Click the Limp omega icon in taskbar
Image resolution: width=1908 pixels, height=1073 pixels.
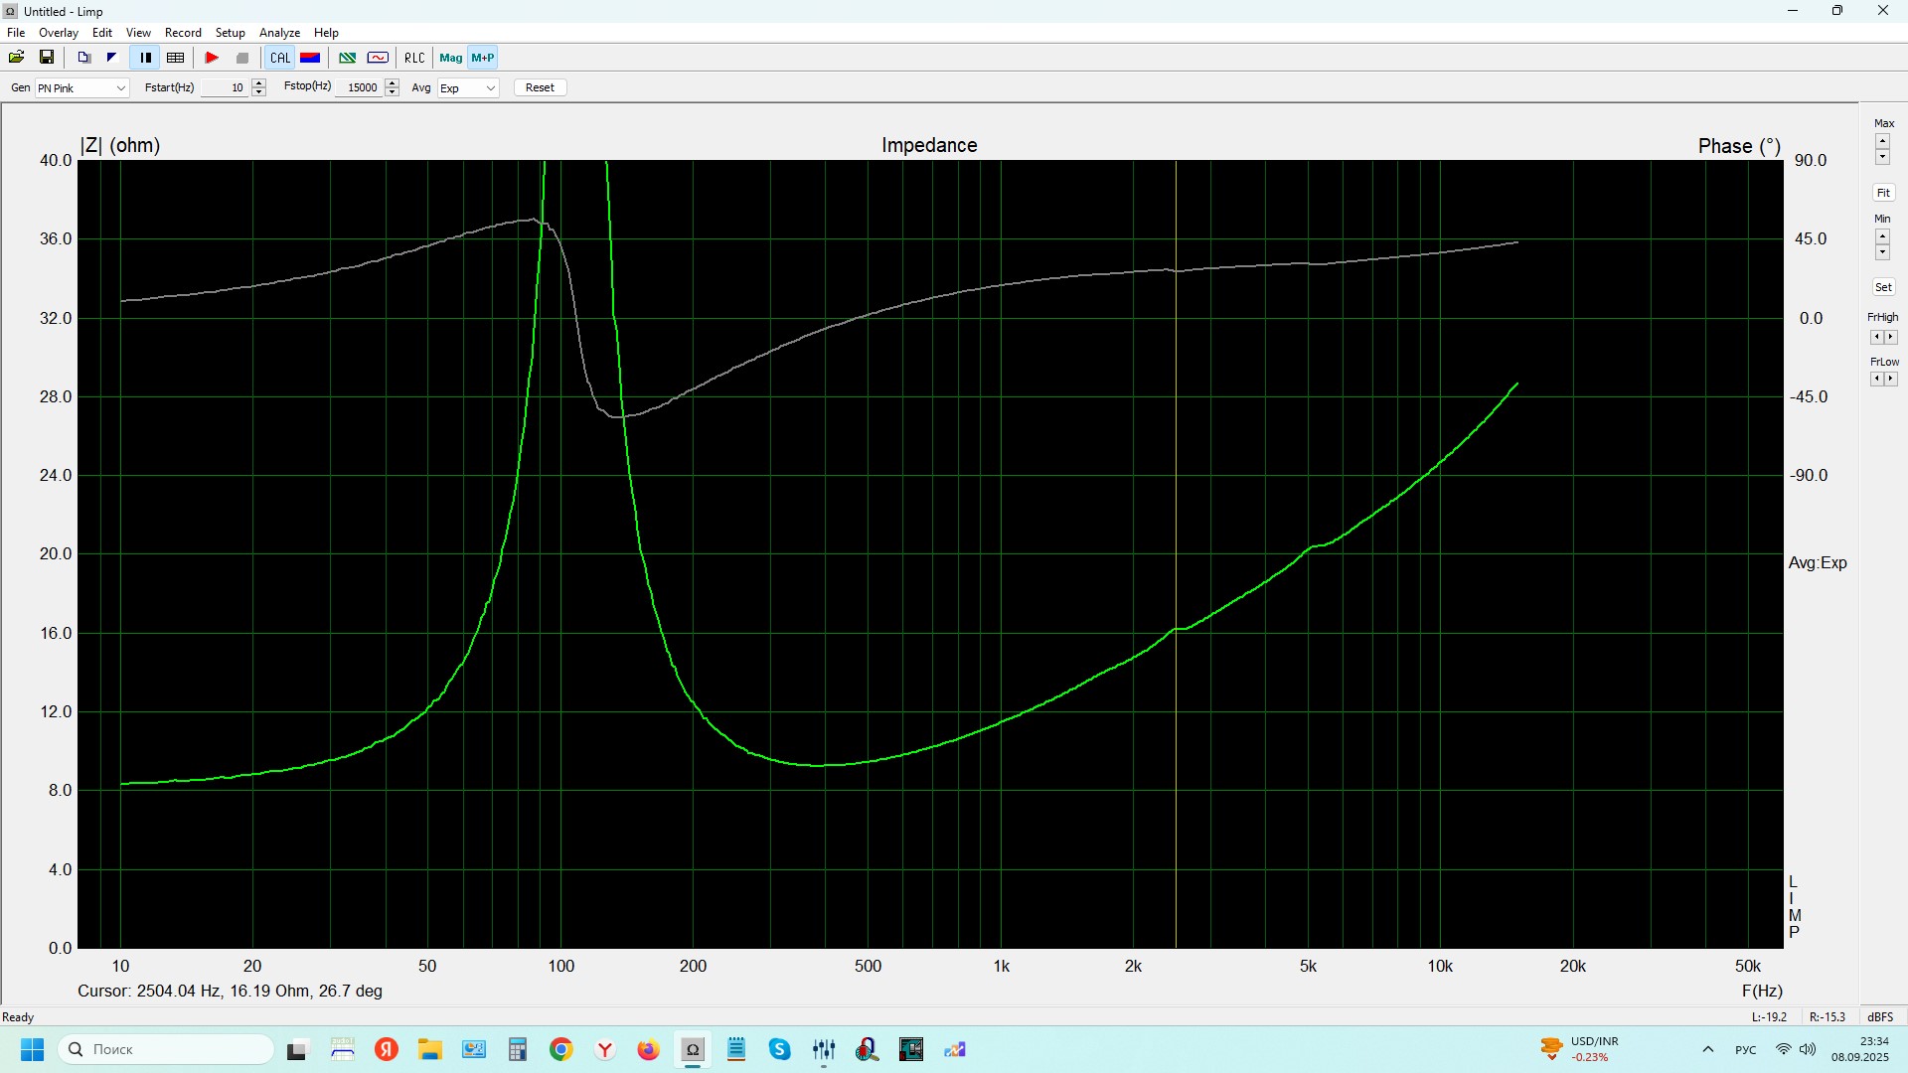[x=693, y=1049]
